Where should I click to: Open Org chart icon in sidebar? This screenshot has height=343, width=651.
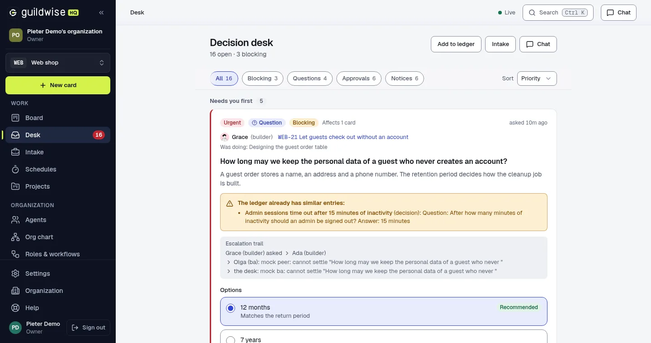(15, 237)
